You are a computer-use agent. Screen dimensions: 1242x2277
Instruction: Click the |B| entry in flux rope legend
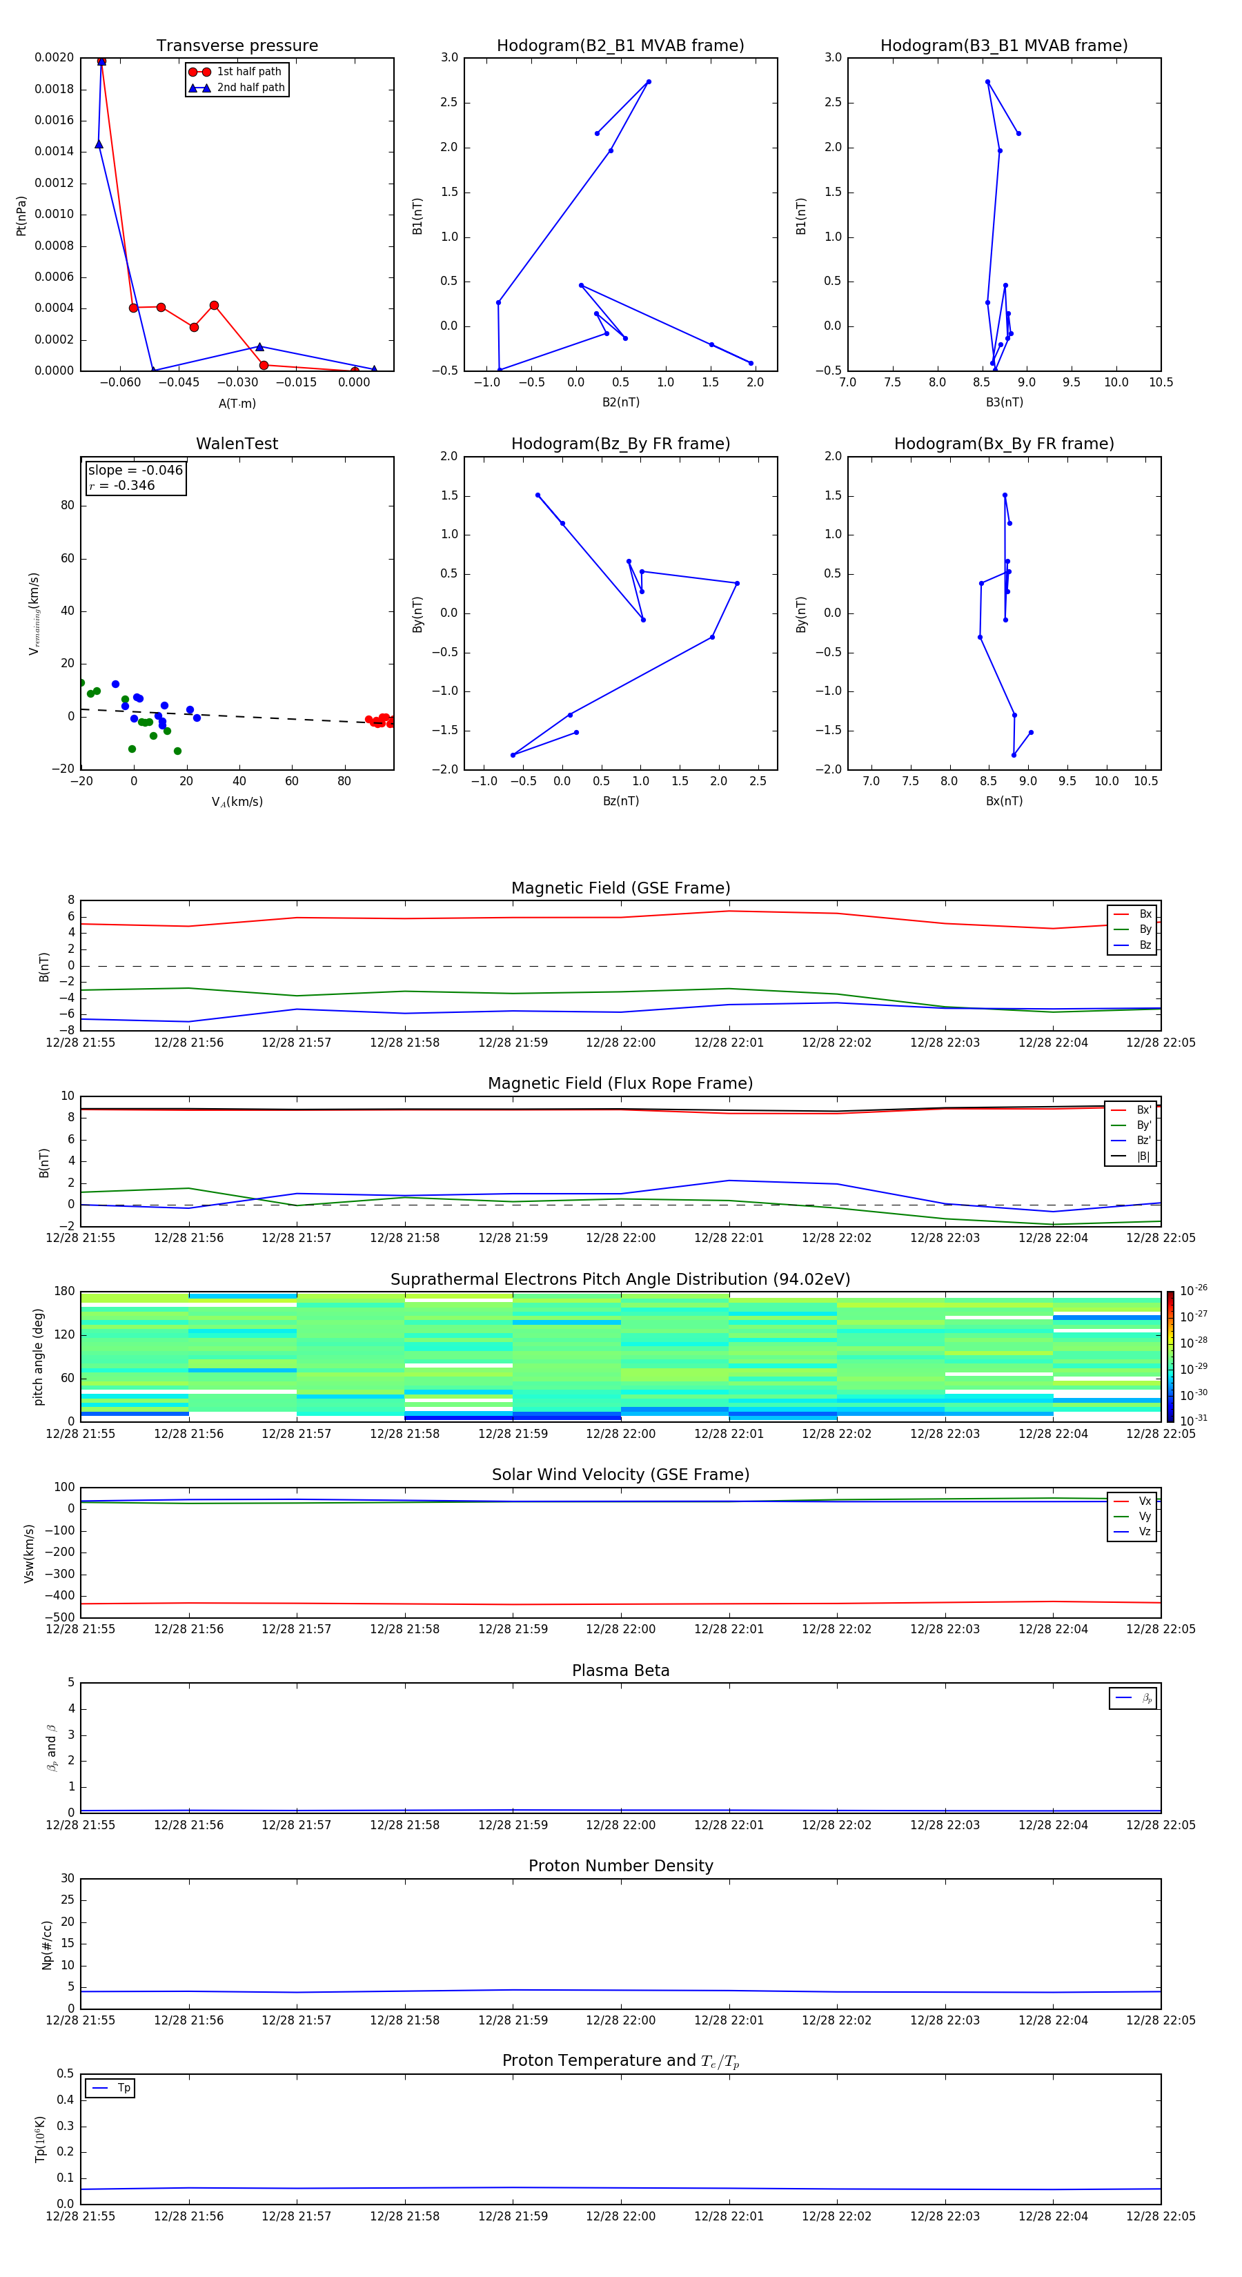pyautogui.click(x=1131, y=1156)
